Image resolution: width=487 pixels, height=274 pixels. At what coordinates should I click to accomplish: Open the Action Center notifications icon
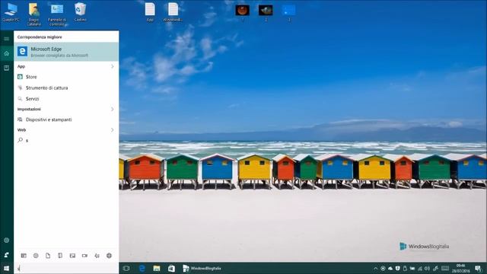(479, 269)
